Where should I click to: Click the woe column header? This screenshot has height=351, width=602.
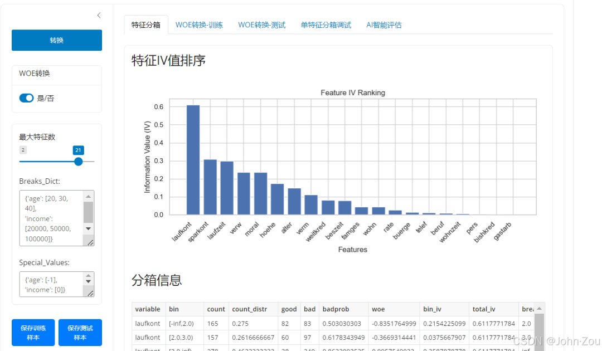[394, 309]
